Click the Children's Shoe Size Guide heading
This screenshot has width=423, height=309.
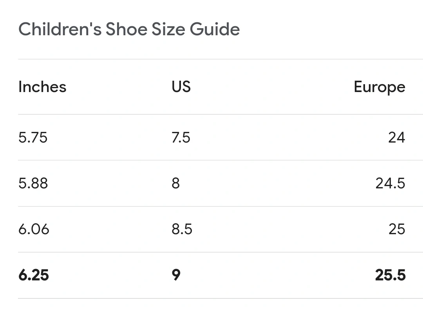[129, 29]
